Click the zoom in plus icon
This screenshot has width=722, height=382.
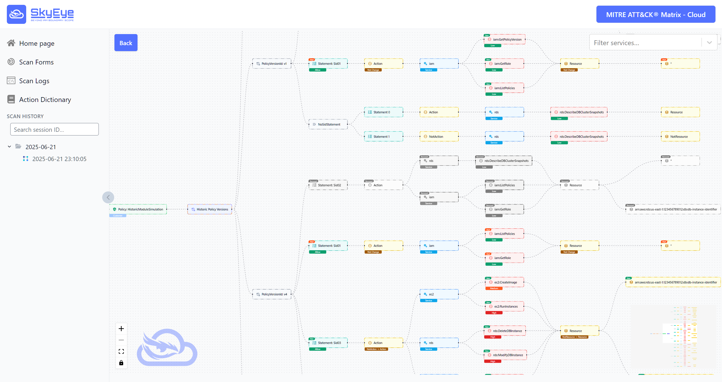pyautogui.click(x=121, y=329)
